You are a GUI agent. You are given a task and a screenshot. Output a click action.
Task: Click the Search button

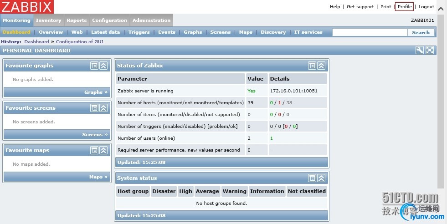pos(421,32)
